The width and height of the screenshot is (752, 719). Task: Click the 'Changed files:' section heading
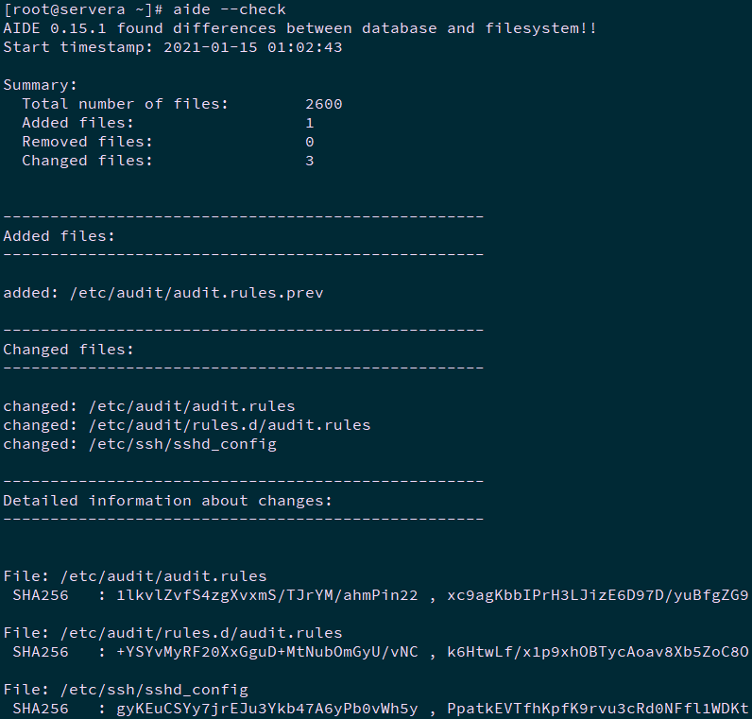tap(68, 350)
